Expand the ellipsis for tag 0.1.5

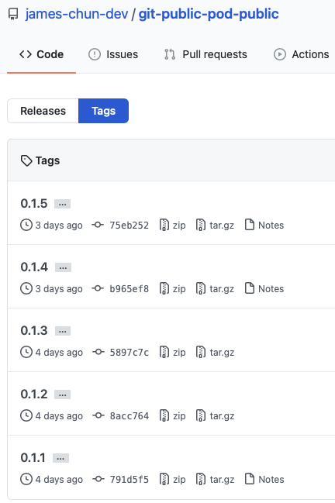click(x=62, y=204)
